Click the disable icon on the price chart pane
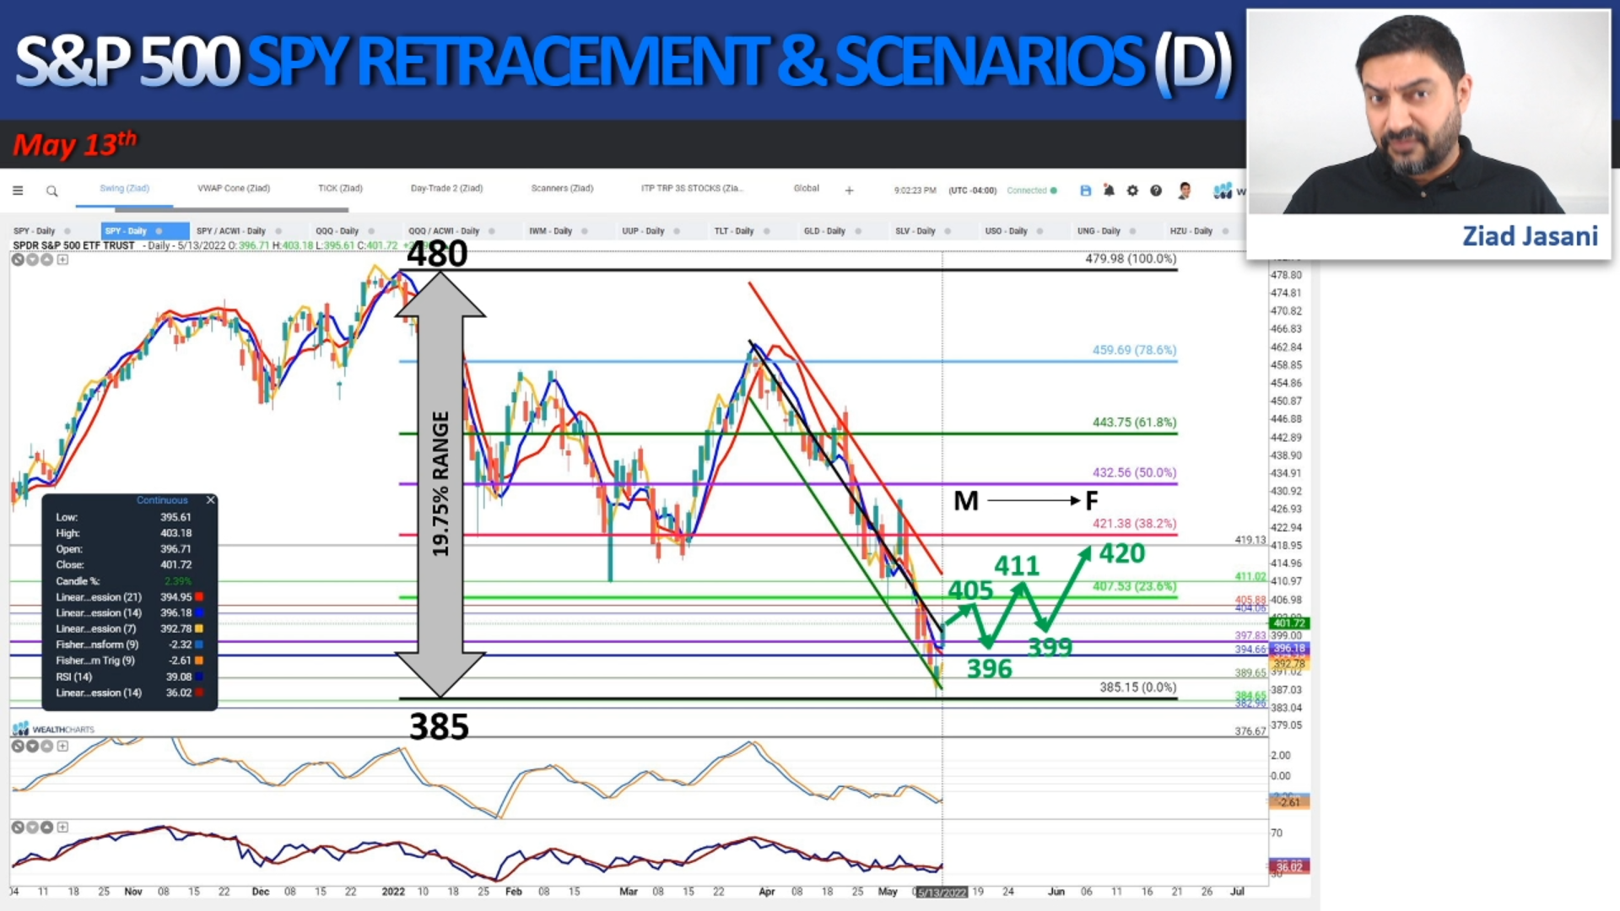Viewport: 1620px width, 911px height. click(18, 260)
